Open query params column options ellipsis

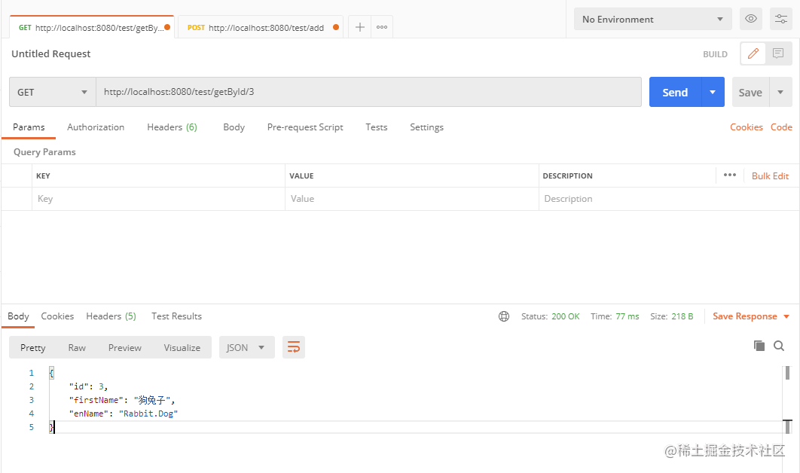point(730,175)
